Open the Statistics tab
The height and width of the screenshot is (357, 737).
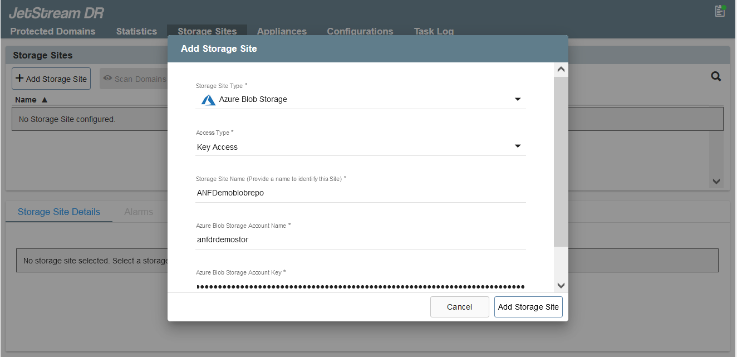point(136,31)
